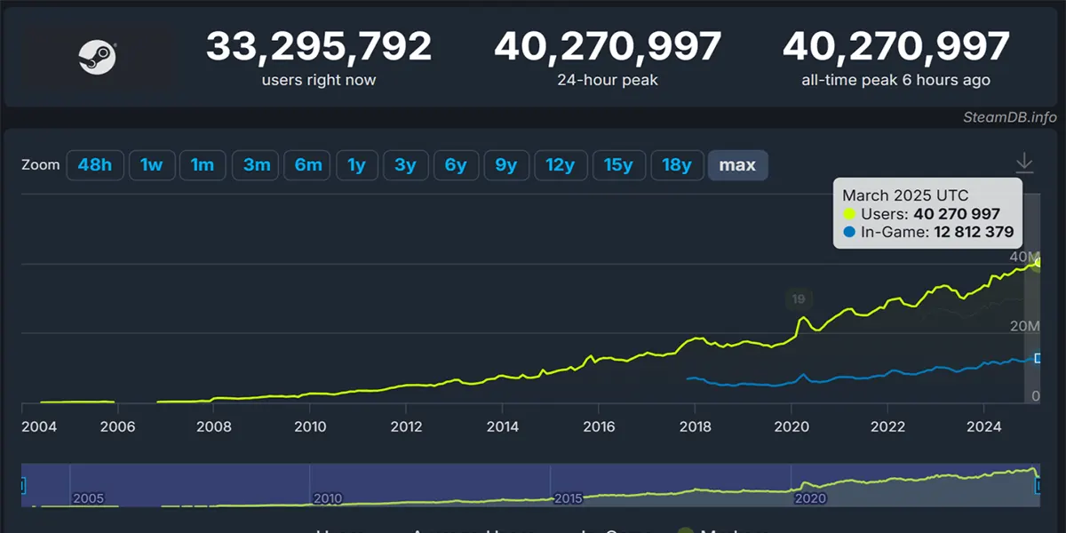The image size is (1066, 533).
Task: Zoom chart to 15y
Action: (x=618, y=165)
